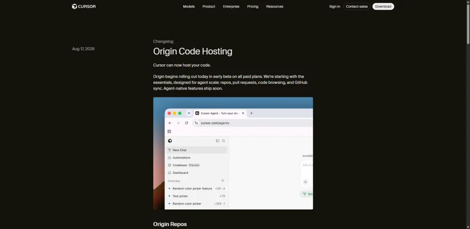This screenshot has height=229, width=470.
Task: Click the Yesterday section label
Action: pos(174,181)
